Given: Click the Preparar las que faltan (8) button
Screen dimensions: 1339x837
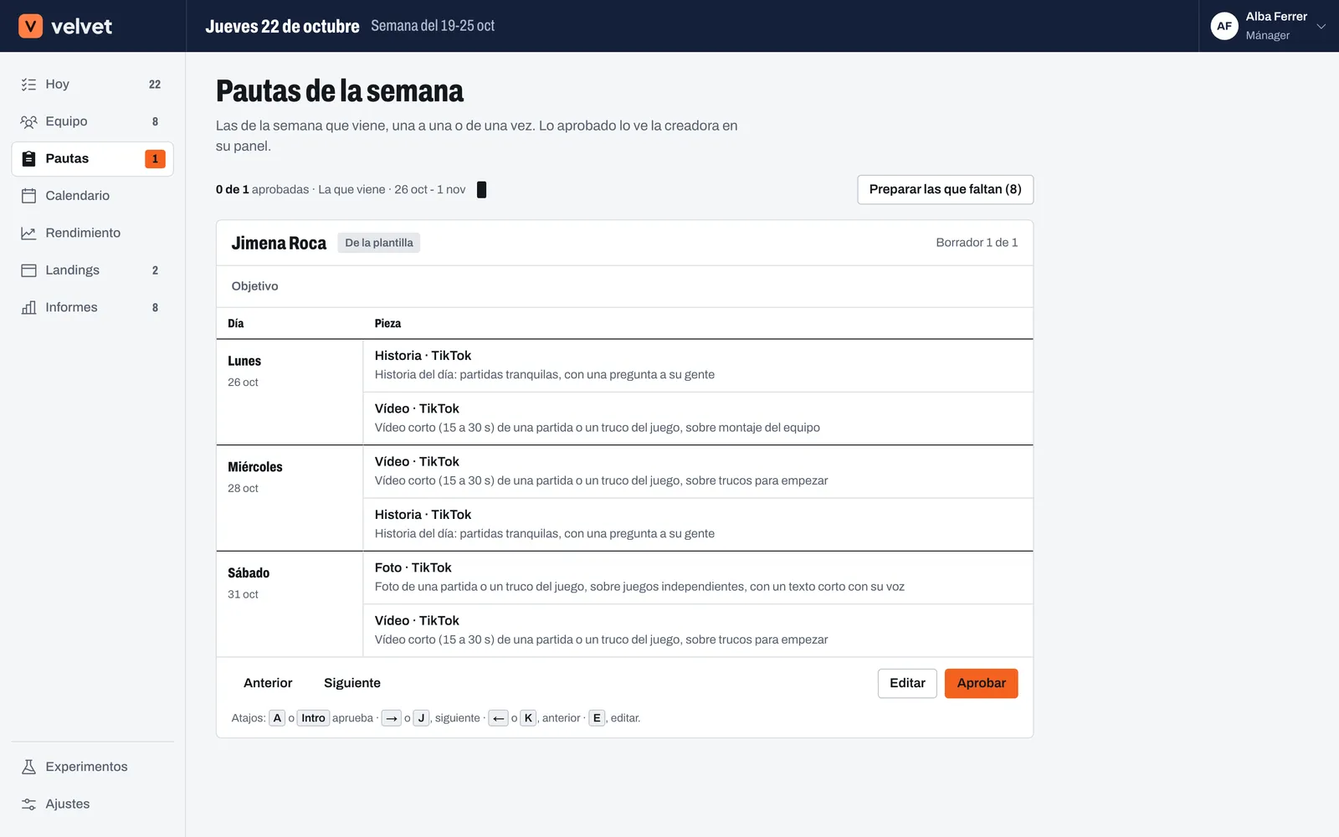Looking at the screenshot, I should click(x=946, y=189).
